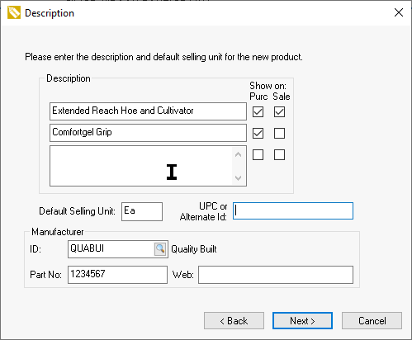
Task: Click scroll up arrow in third description box
Action: 239,154
